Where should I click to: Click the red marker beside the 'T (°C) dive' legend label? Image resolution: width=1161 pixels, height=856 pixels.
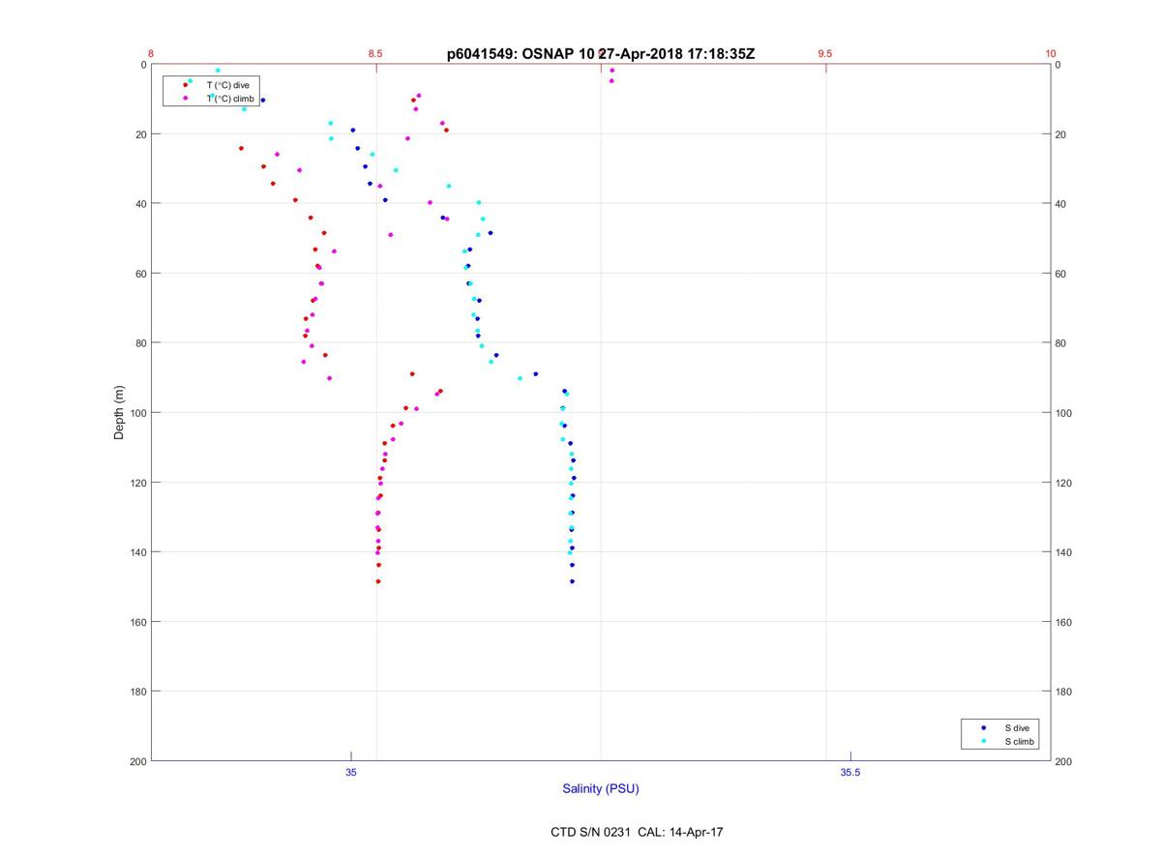pos(186,85)
